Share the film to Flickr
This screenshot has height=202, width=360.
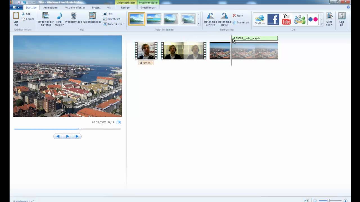313,19
